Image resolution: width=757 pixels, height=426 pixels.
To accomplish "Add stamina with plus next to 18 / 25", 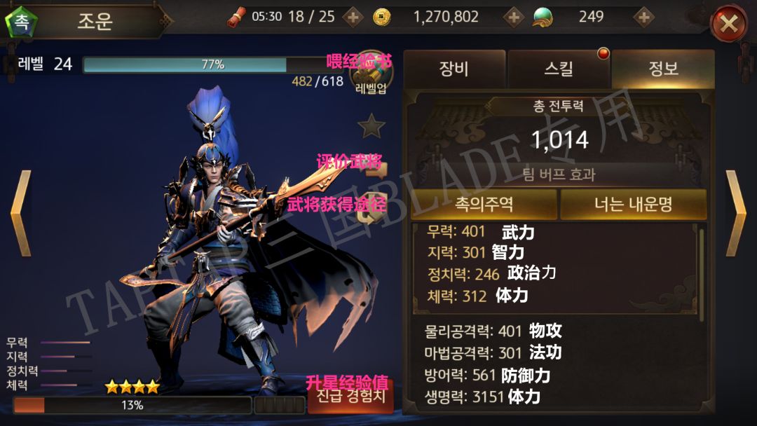I will [353, 18].
